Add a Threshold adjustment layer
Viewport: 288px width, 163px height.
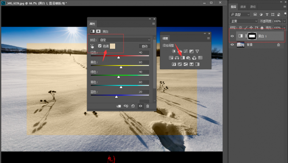(x=186, y=64)
